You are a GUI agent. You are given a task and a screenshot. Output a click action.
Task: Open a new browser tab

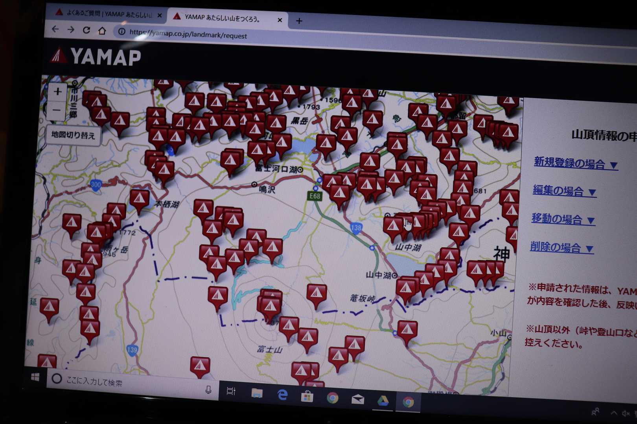299,21
